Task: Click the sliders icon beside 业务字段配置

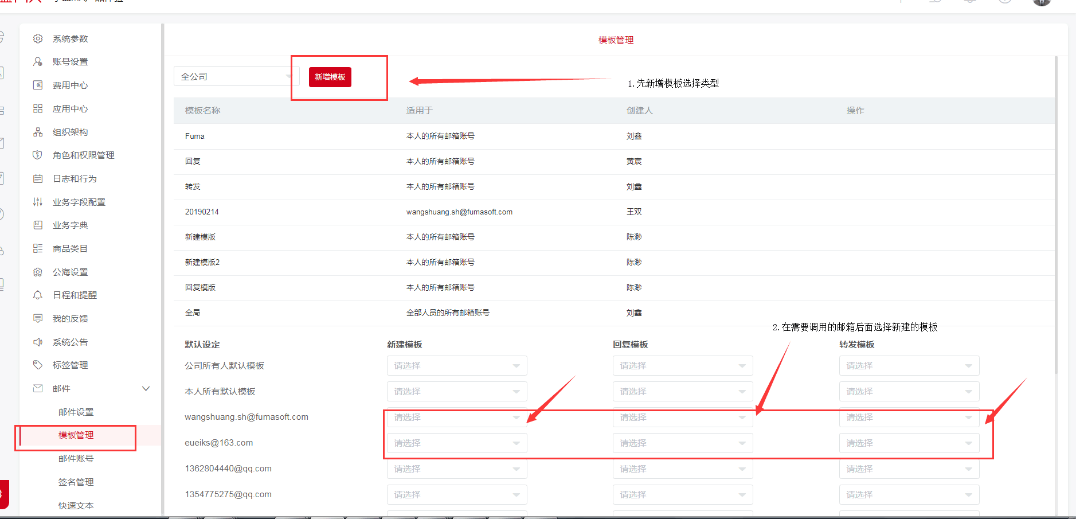Action: [38, 202]
